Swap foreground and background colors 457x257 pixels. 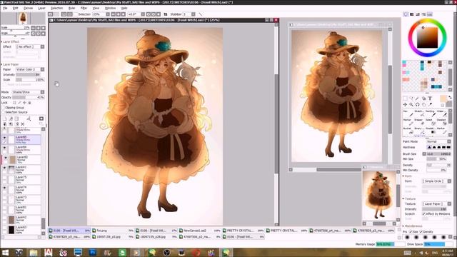click(450, 97)
